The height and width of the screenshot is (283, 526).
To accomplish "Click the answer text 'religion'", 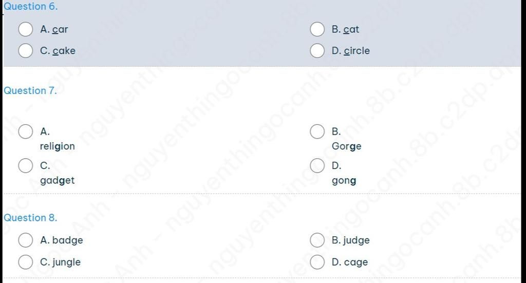I will click(58, 146).
